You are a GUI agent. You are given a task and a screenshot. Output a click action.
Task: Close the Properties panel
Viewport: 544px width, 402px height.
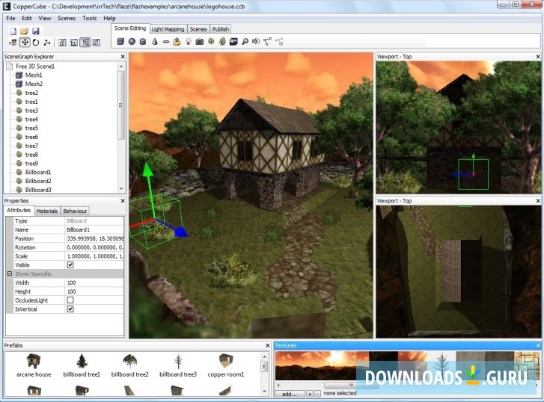123,201
